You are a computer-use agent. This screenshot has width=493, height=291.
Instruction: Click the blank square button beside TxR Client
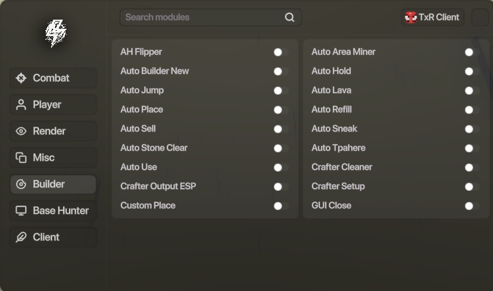480,17
